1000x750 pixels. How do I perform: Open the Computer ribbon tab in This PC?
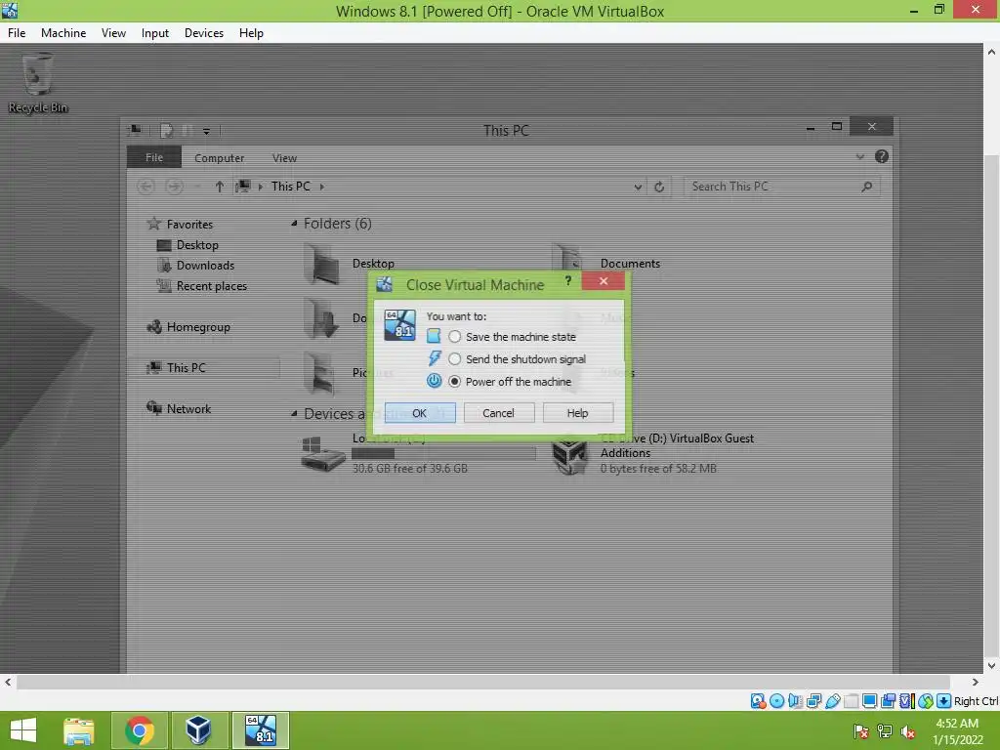219,157
